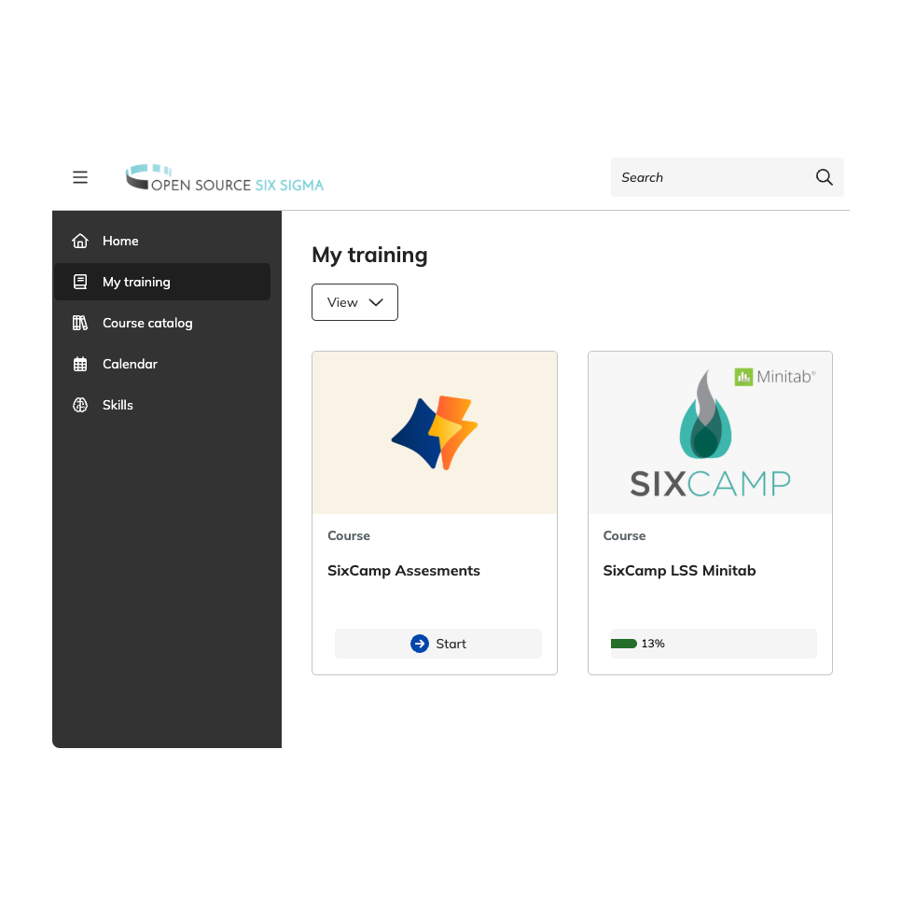Open the SixCamp Assesments course title

tap(404, 571)
